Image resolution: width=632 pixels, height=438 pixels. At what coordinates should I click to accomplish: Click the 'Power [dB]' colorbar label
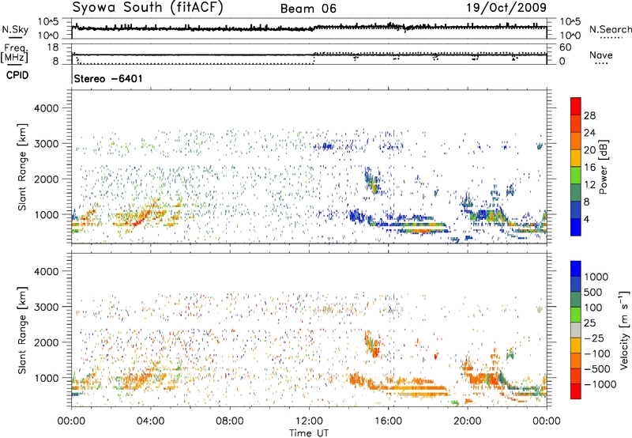click(x=603, y=167)
